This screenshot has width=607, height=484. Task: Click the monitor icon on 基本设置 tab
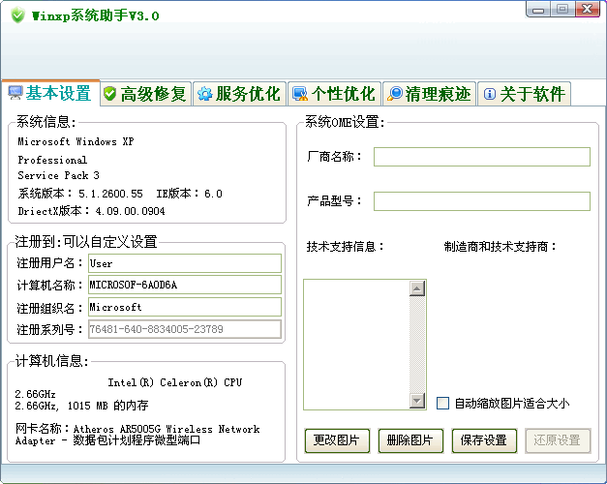click(x=15, y=93)
